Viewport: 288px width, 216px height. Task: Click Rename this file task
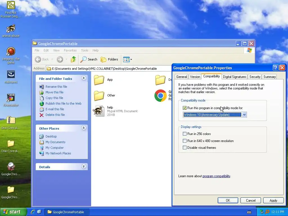(56, 87)
